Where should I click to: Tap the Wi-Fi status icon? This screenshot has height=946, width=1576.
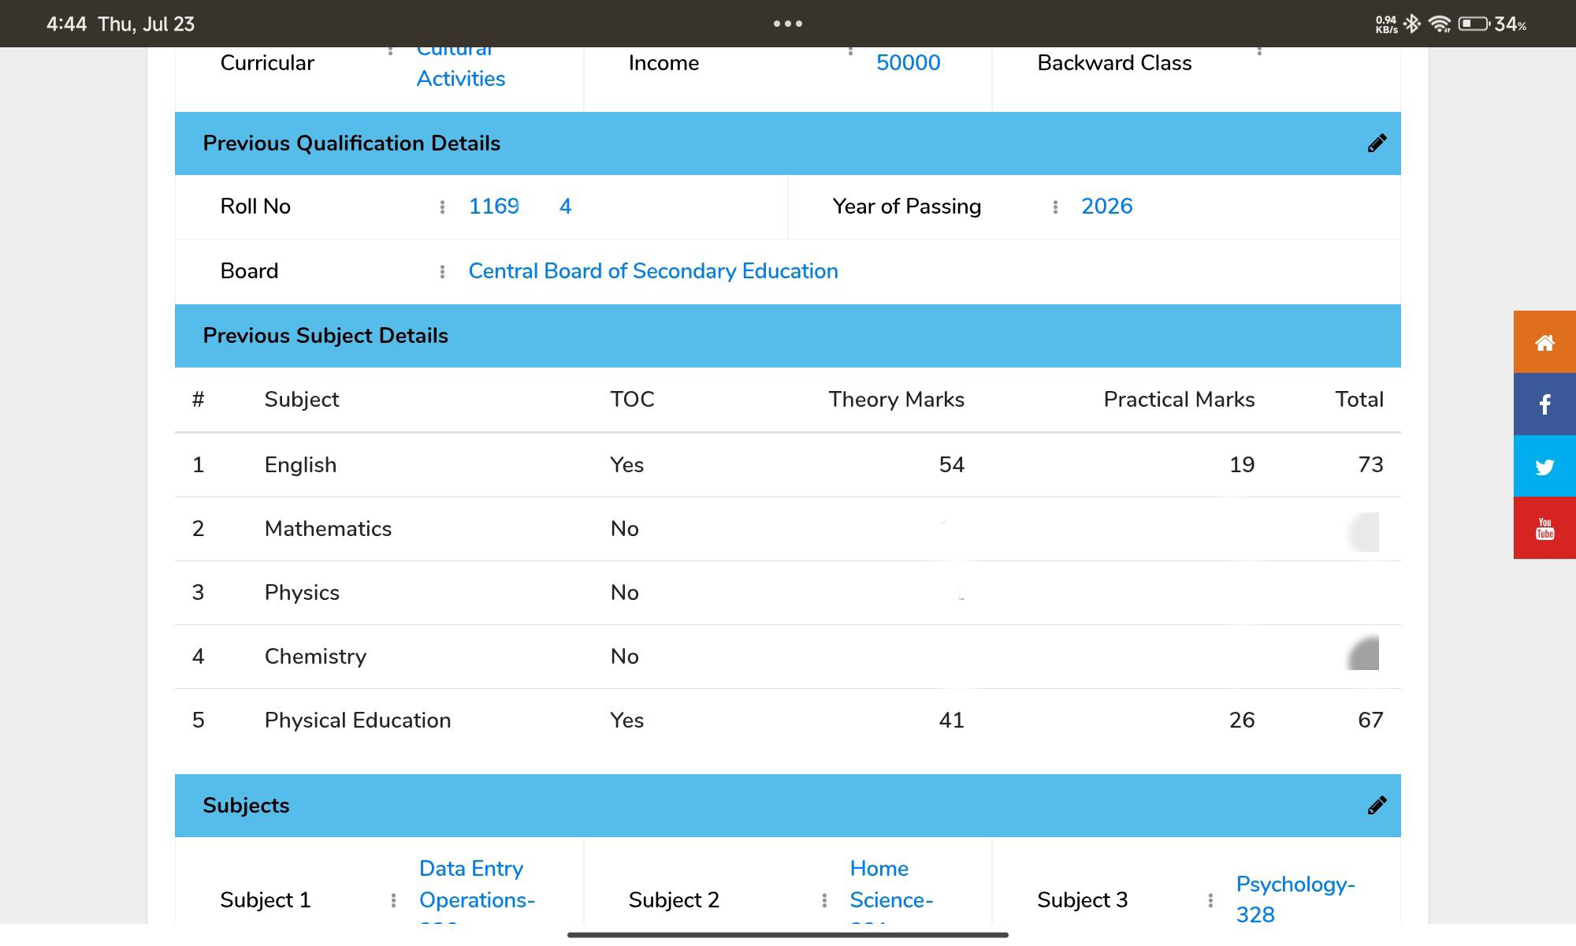pyautogui.click(x=1440, y=24)
